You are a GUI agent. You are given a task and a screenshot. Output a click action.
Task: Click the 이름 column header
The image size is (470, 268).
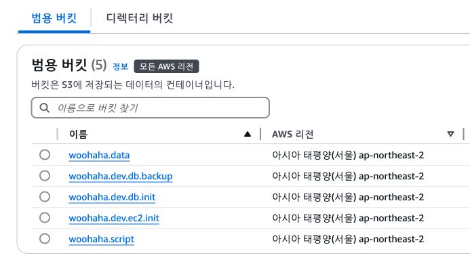tap(78, 134)
